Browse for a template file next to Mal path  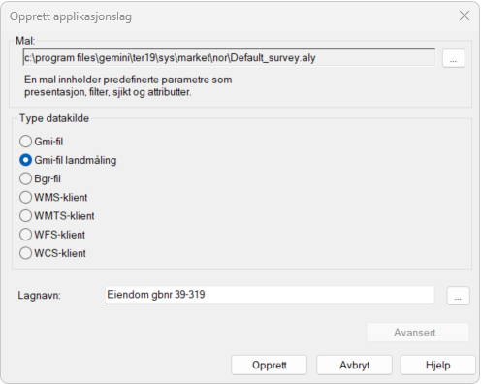pyautogui.click(x=453, y=58)
